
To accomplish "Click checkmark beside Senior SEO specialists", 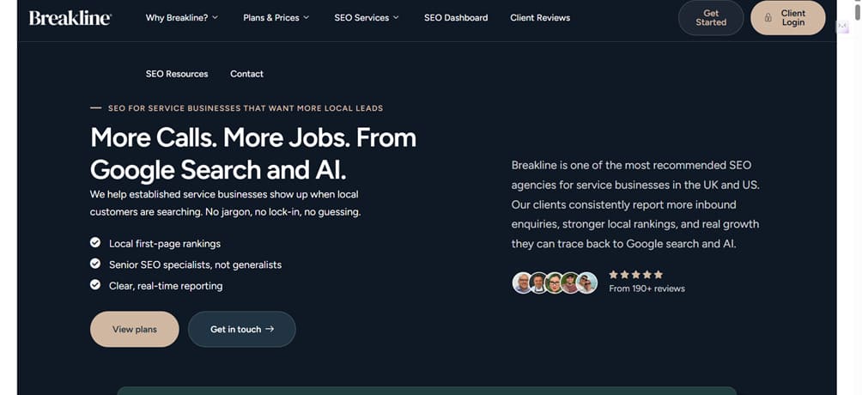I will pos(95,264).
